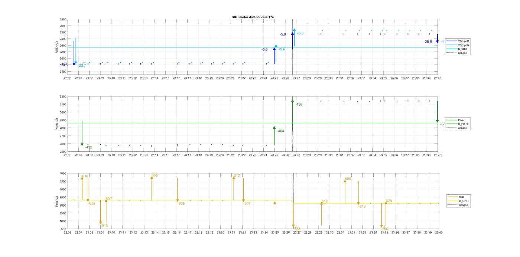Click the "600" roll value label
This screenshot has height=257, width=520.
348,179
